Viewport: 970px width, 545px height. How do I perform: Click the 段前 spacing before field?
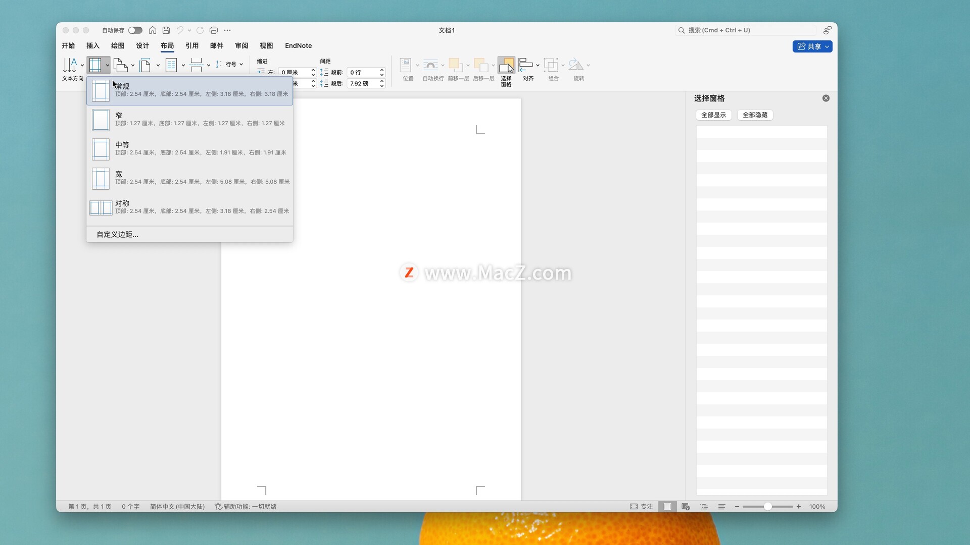[x=363, y=72]
